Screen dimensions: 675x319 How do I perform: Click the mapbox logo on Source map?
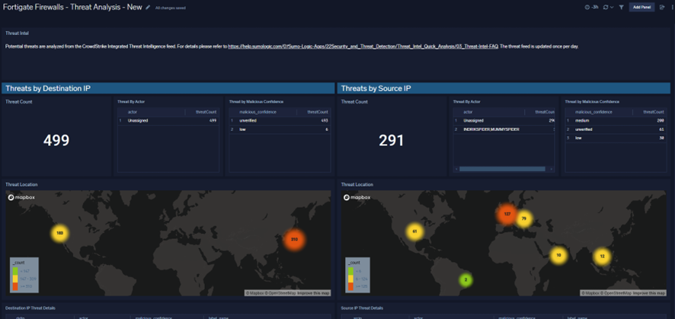pyautogui.click(x=357, y=198)
